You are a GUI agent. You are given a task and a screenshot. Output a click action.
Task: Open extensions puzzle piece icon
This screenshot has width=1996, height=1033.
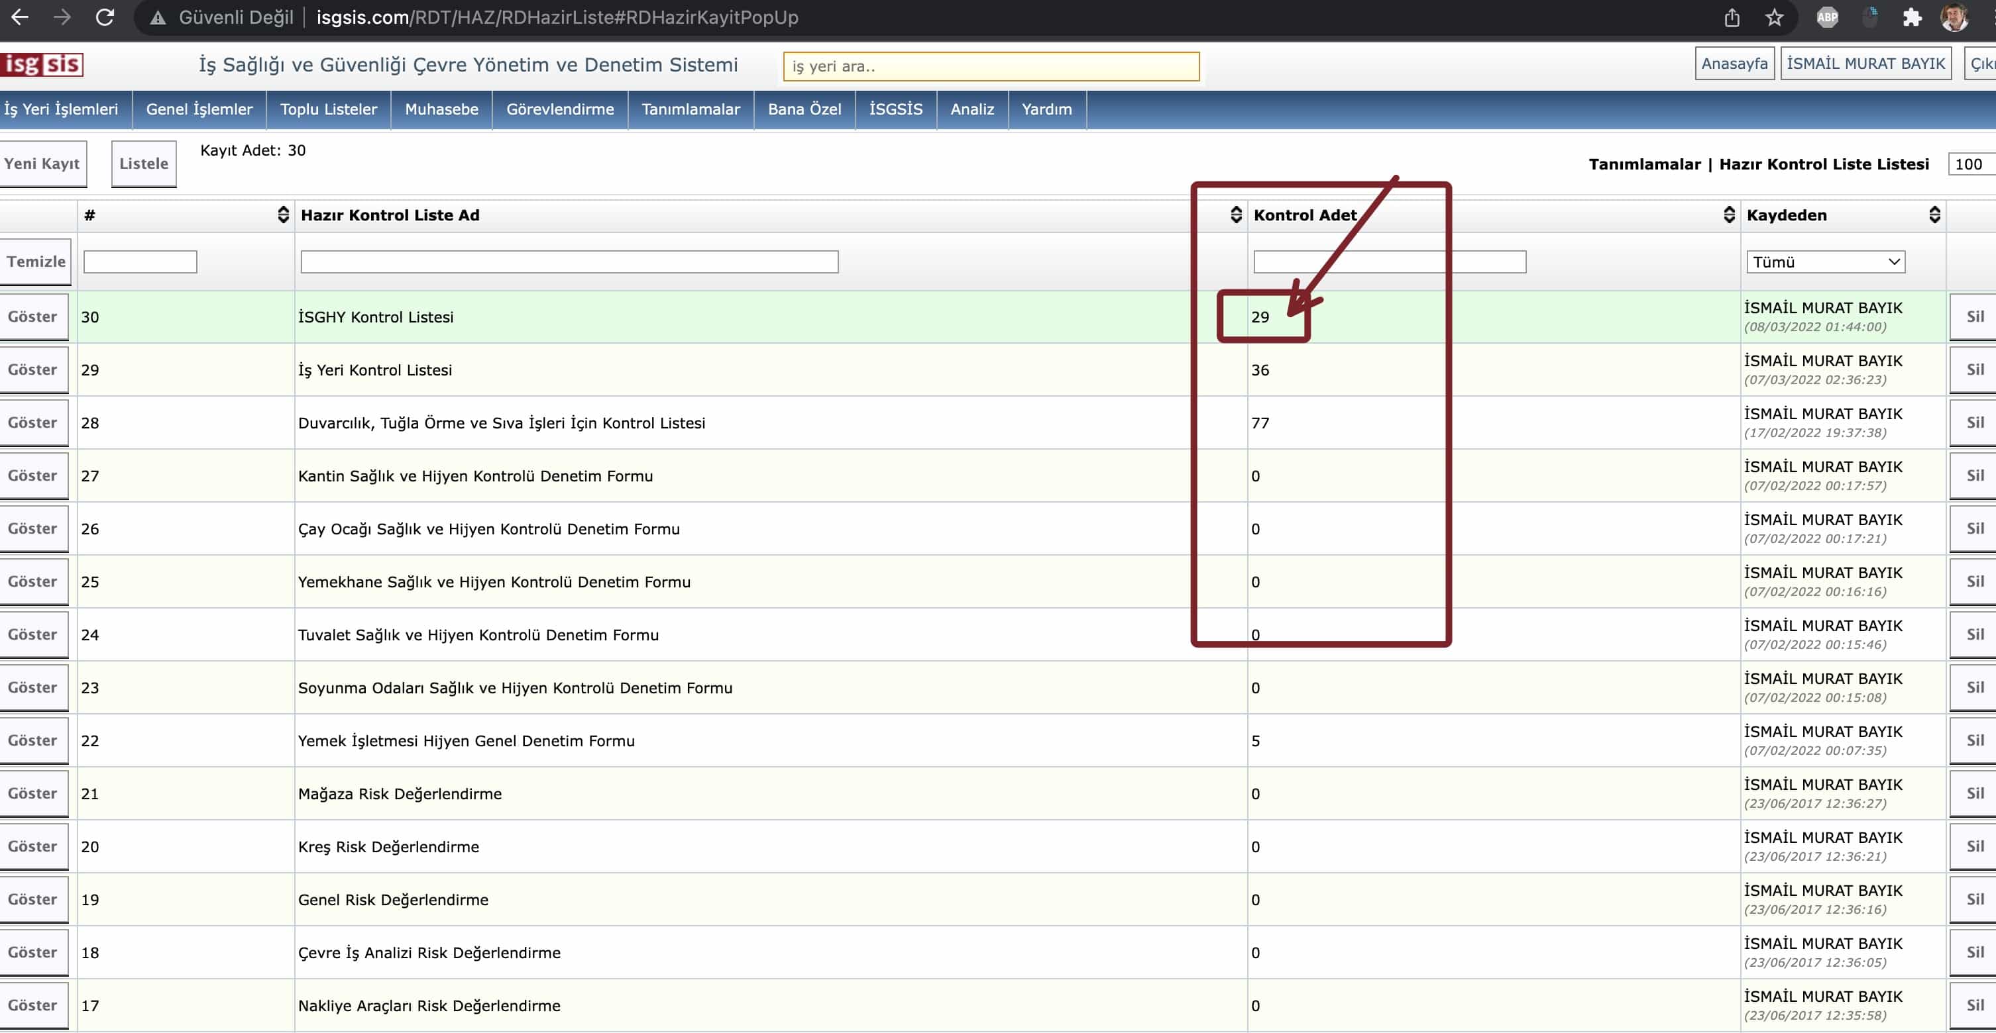[1912, 17]
